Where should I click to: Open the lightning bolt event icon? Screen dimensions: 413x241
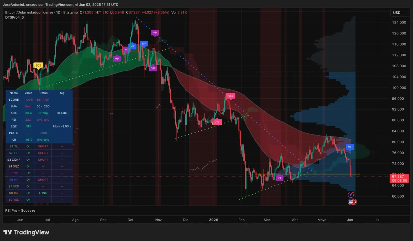[x=351, y=195]
